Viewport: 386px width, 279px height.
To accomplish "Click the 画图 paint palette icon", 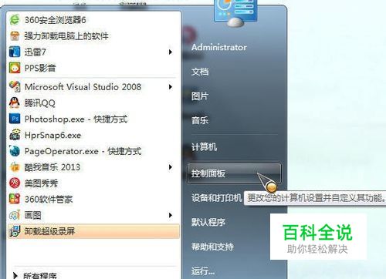I will pyautogui.click(x=15, y=215).
